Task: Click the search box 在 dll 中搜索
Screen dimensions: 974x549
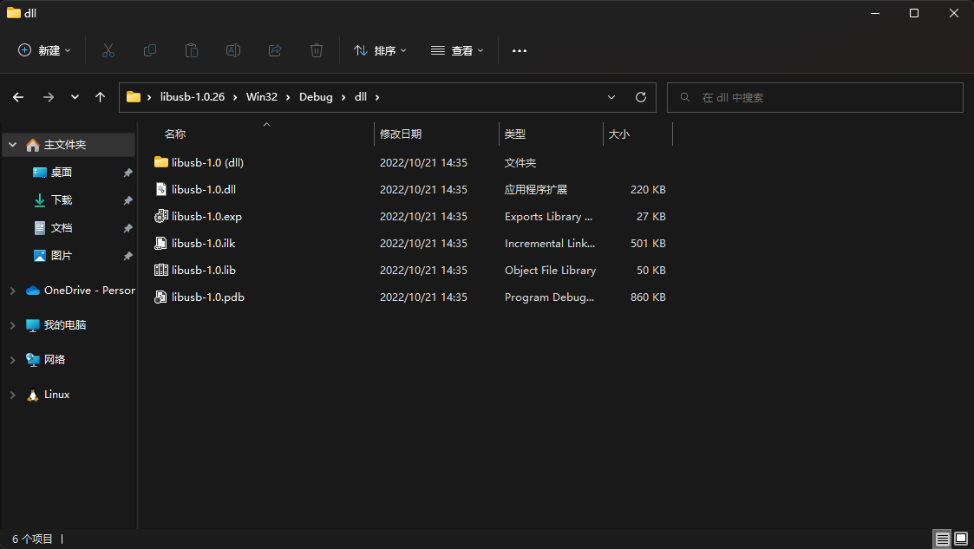Action: [815, 97]
